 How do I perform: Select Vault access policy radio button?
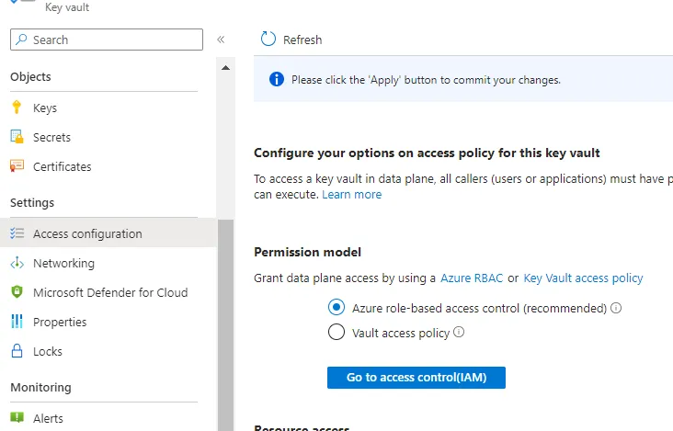point(336,333)
